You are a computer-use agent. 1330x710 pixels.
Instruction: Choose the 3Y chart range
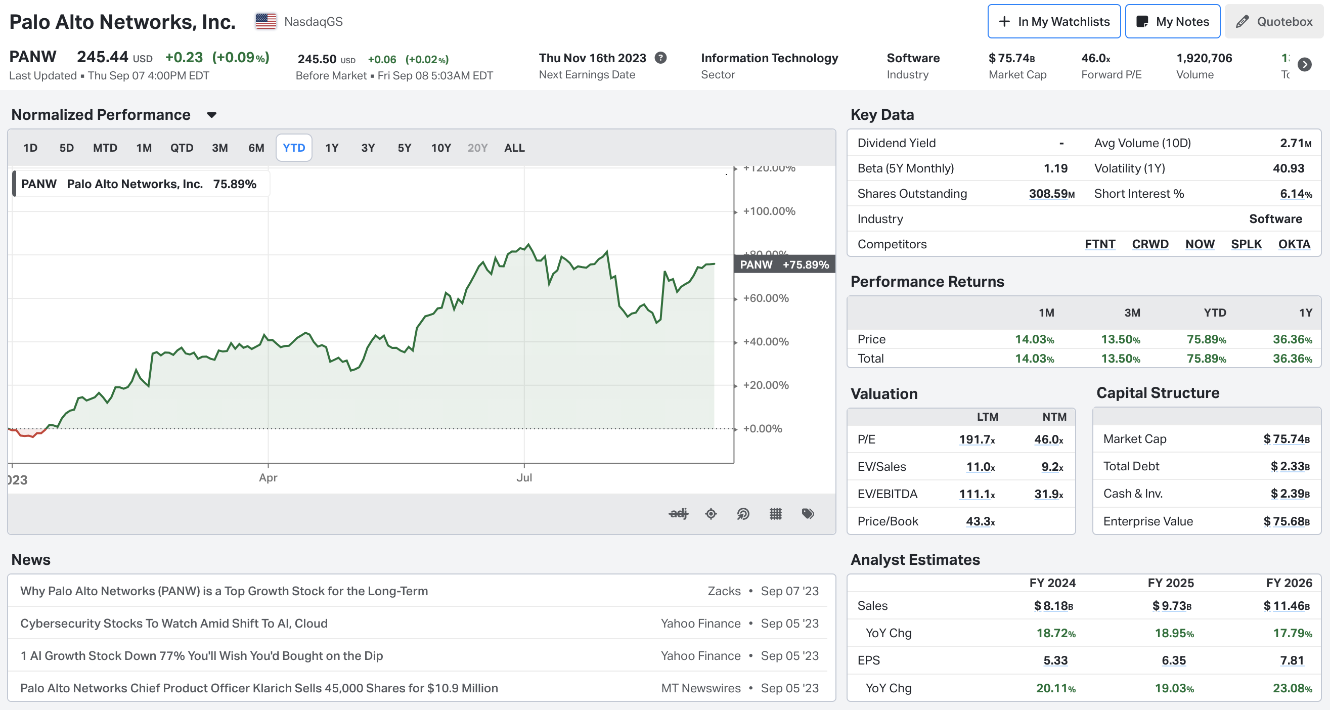click(368, 148)
